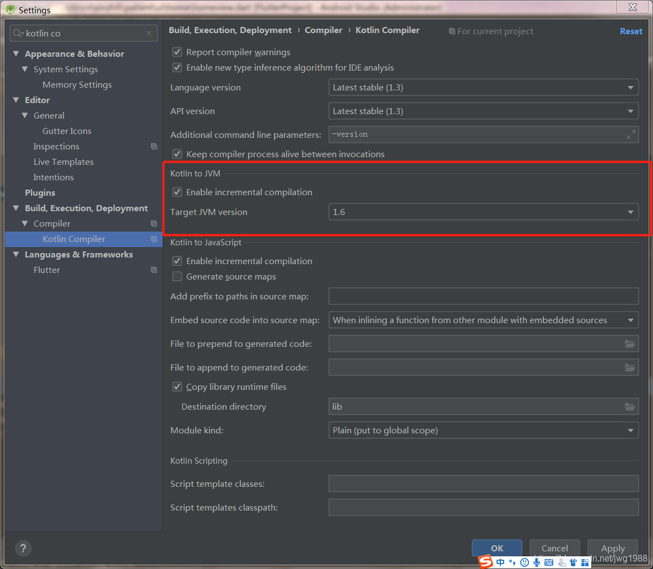Open help with the question mark button

coord(23,548)
